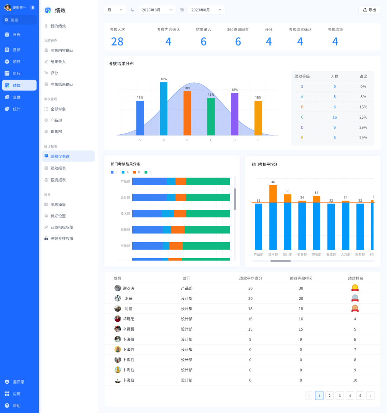The height and width of the screenshot is (413, 387).
Task: Open the start date 2023年8月 dropdown
Action: click(x=157, y=10)
